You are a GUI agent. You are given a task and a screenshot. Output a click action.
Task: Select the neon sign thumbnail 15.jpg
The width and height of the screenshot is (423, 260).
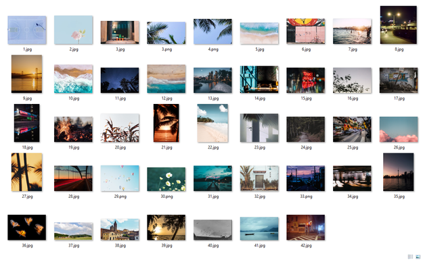coord(306,80)
